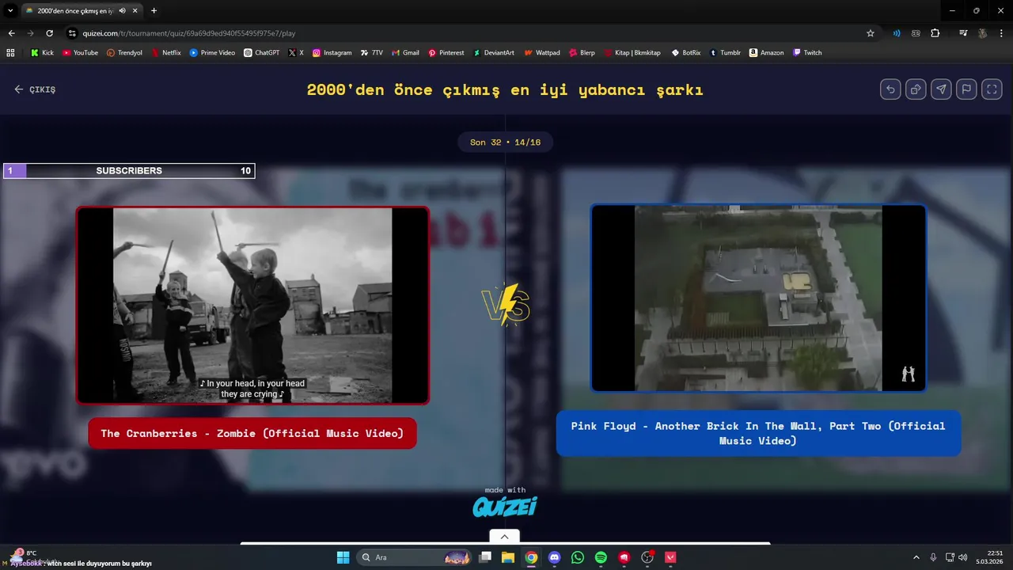Open the Blerp bookmark
The height and width of the screenshot is (570, 1013).
(x=582, y=53)
